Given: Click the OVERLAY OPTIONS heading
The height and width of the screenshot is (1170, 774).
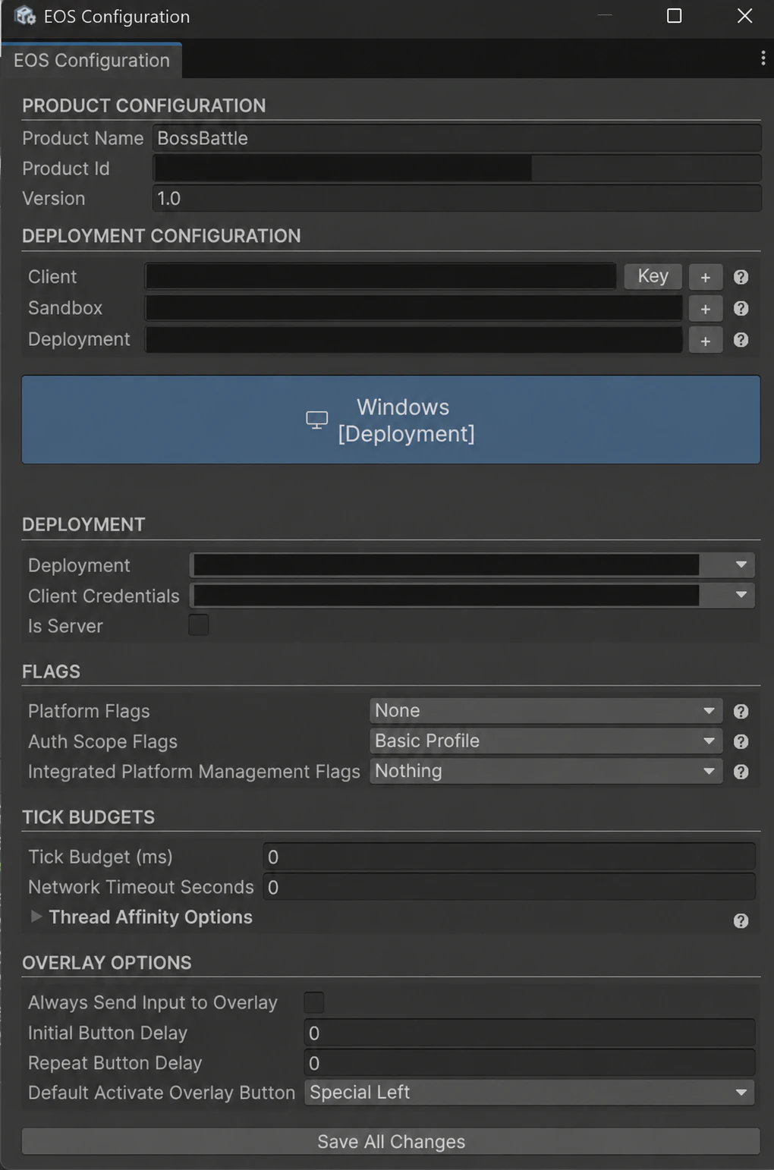Looking at the screenshot, I should 107,963.
